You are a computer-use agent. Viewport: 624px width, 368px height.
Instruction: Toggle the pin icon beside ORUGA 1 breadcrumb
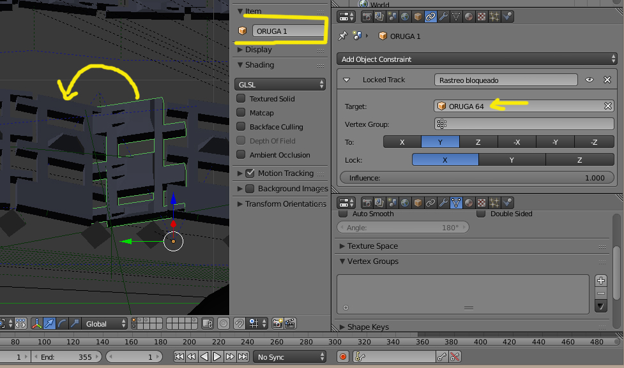[x=342, y=36]
